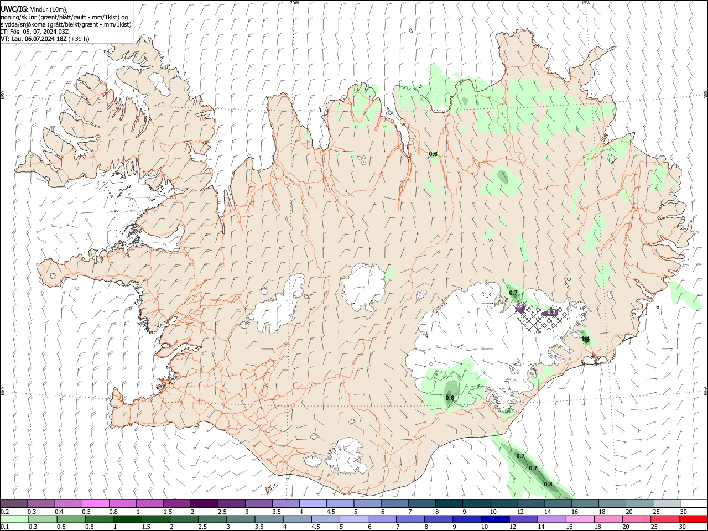Pick the orchid 0.4 swatch in the upper legend
The image size is (708, 531).
tap(69, 503)
